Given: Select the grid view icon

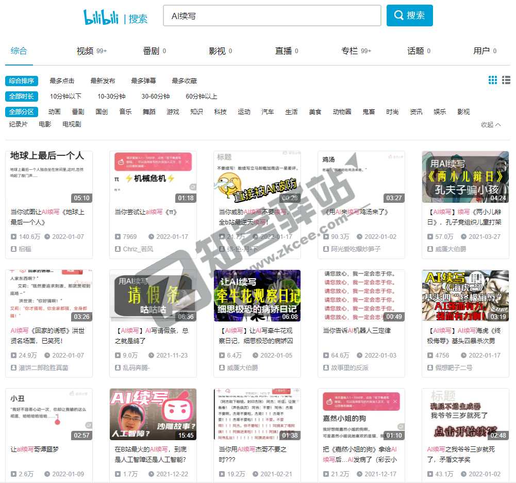Looking at the screenshot, I should click(493, 81).
